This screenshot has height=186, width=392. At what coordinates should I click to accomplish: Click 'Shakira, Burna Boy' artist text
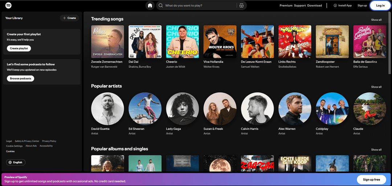click(140, 67)
